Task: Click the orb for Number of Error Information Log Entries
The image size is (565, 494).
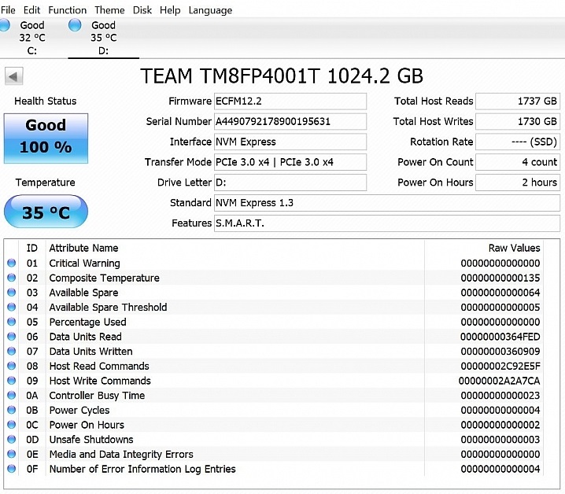Action: [x=12, y=469]
